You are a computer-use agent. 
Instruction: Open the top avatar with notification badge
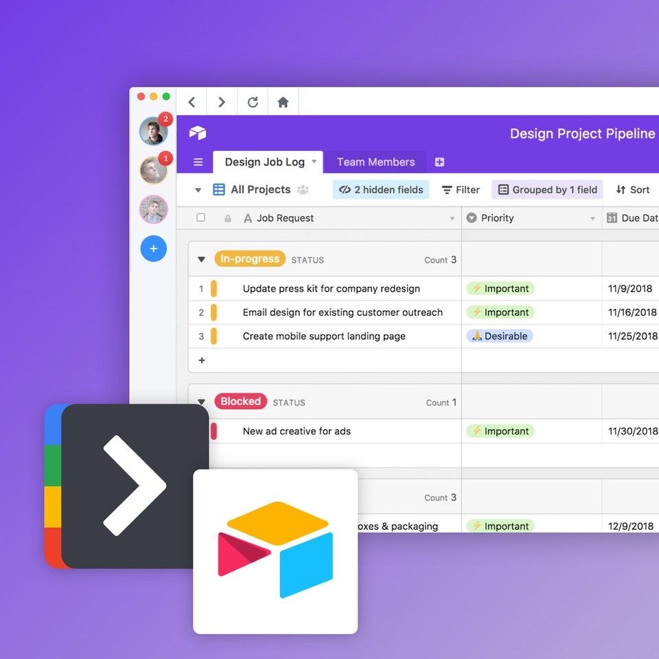(152, 130)
